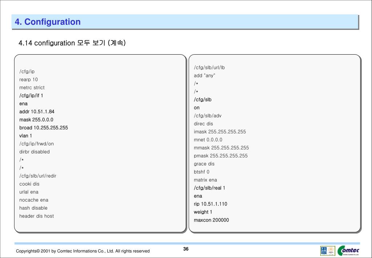Click the 'addr 10.51.1.84' line
The height and width of the screenshot is (258, 372).
coord(37,112)
